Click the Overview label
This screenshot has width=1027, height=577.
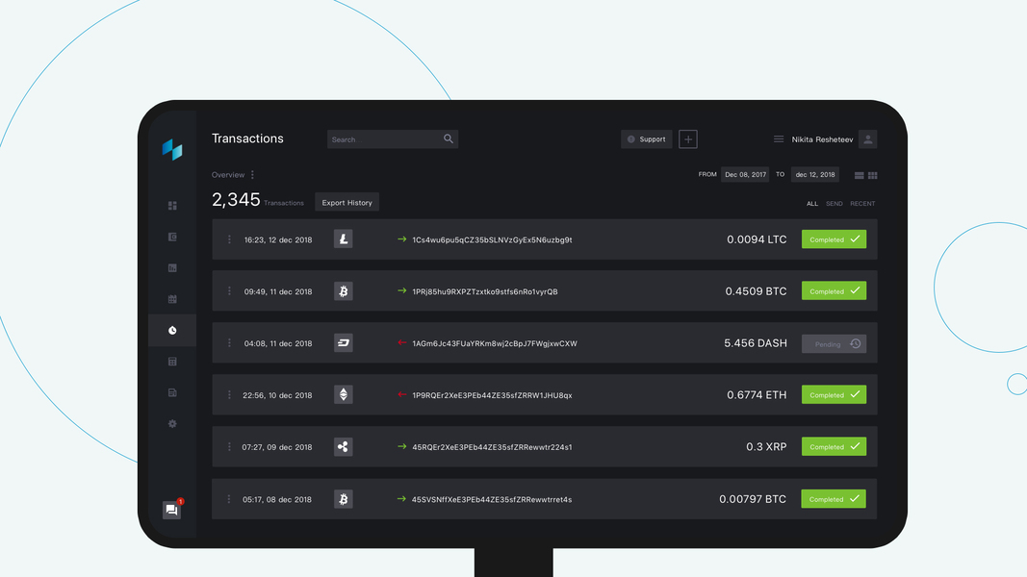(x=228, y=175)
